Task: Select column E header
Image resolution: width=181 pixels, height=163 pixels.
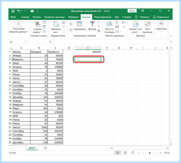Action: click(88, 48)
